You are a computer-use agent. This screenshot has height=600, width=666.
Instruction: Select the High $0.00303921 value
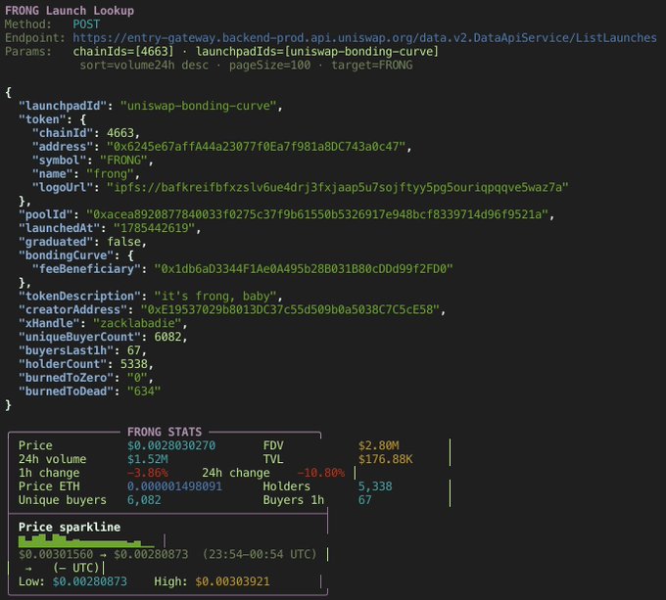tap(232, 580)
